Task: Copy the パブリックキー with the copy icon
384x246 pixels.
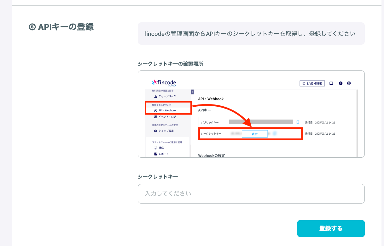Action: coord(297,122)
